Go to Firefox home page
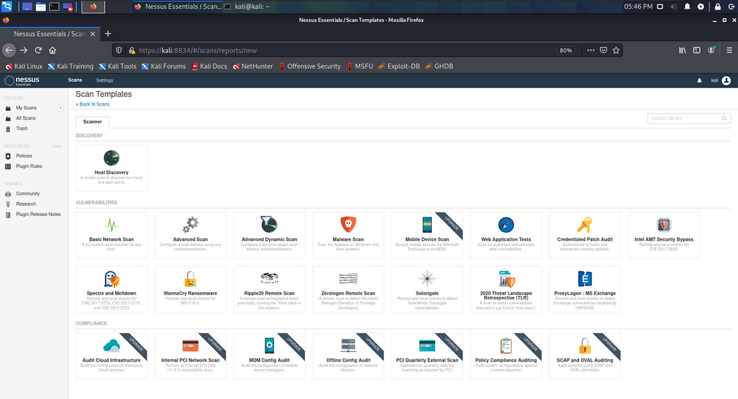 53,50
